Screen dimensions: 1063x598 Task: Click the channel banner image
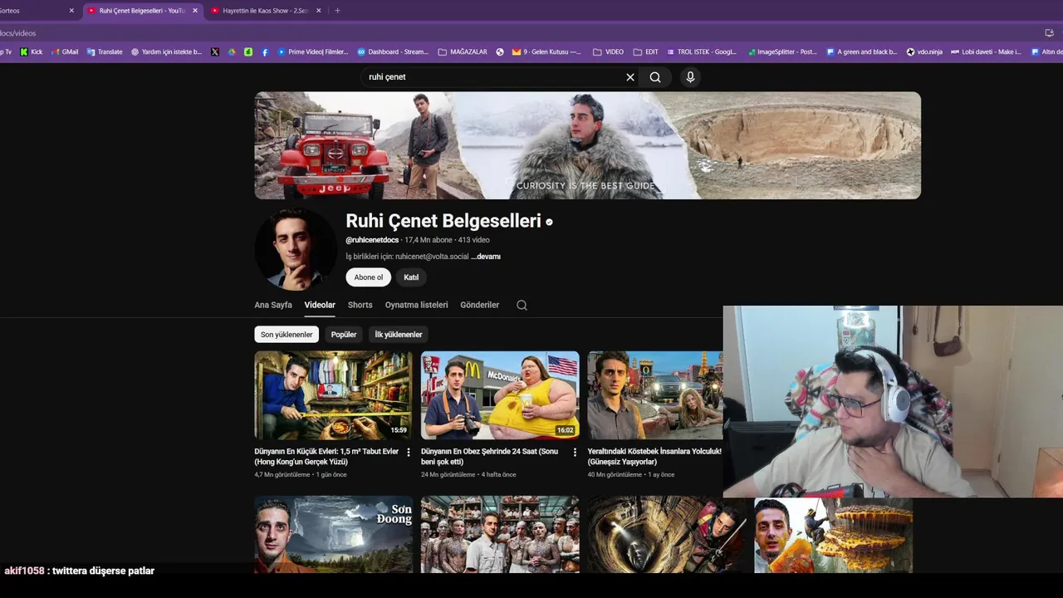(x=587, y=145)
